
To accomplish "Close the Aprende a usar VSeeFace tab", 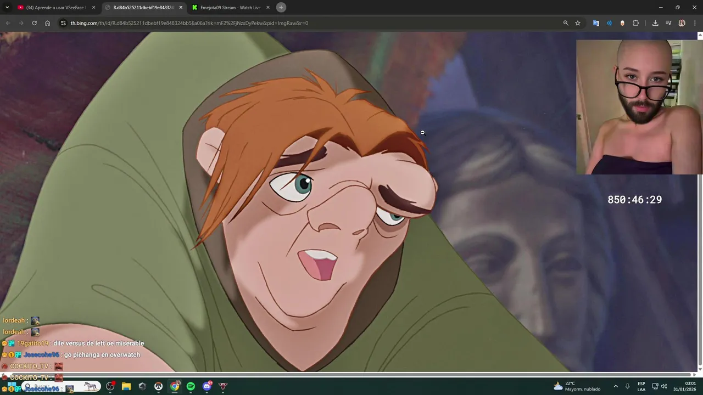I will click(93, 8).
